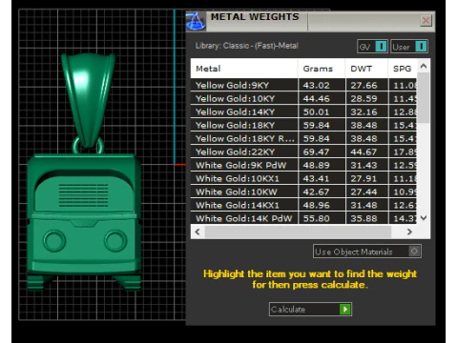Click the Calculate button
The width and height of the screenshot is (458, 343).
(310, 309)
